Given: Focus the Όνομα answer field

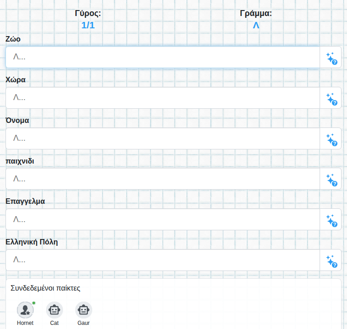Looking at the screenshot, I should point(163,138).
